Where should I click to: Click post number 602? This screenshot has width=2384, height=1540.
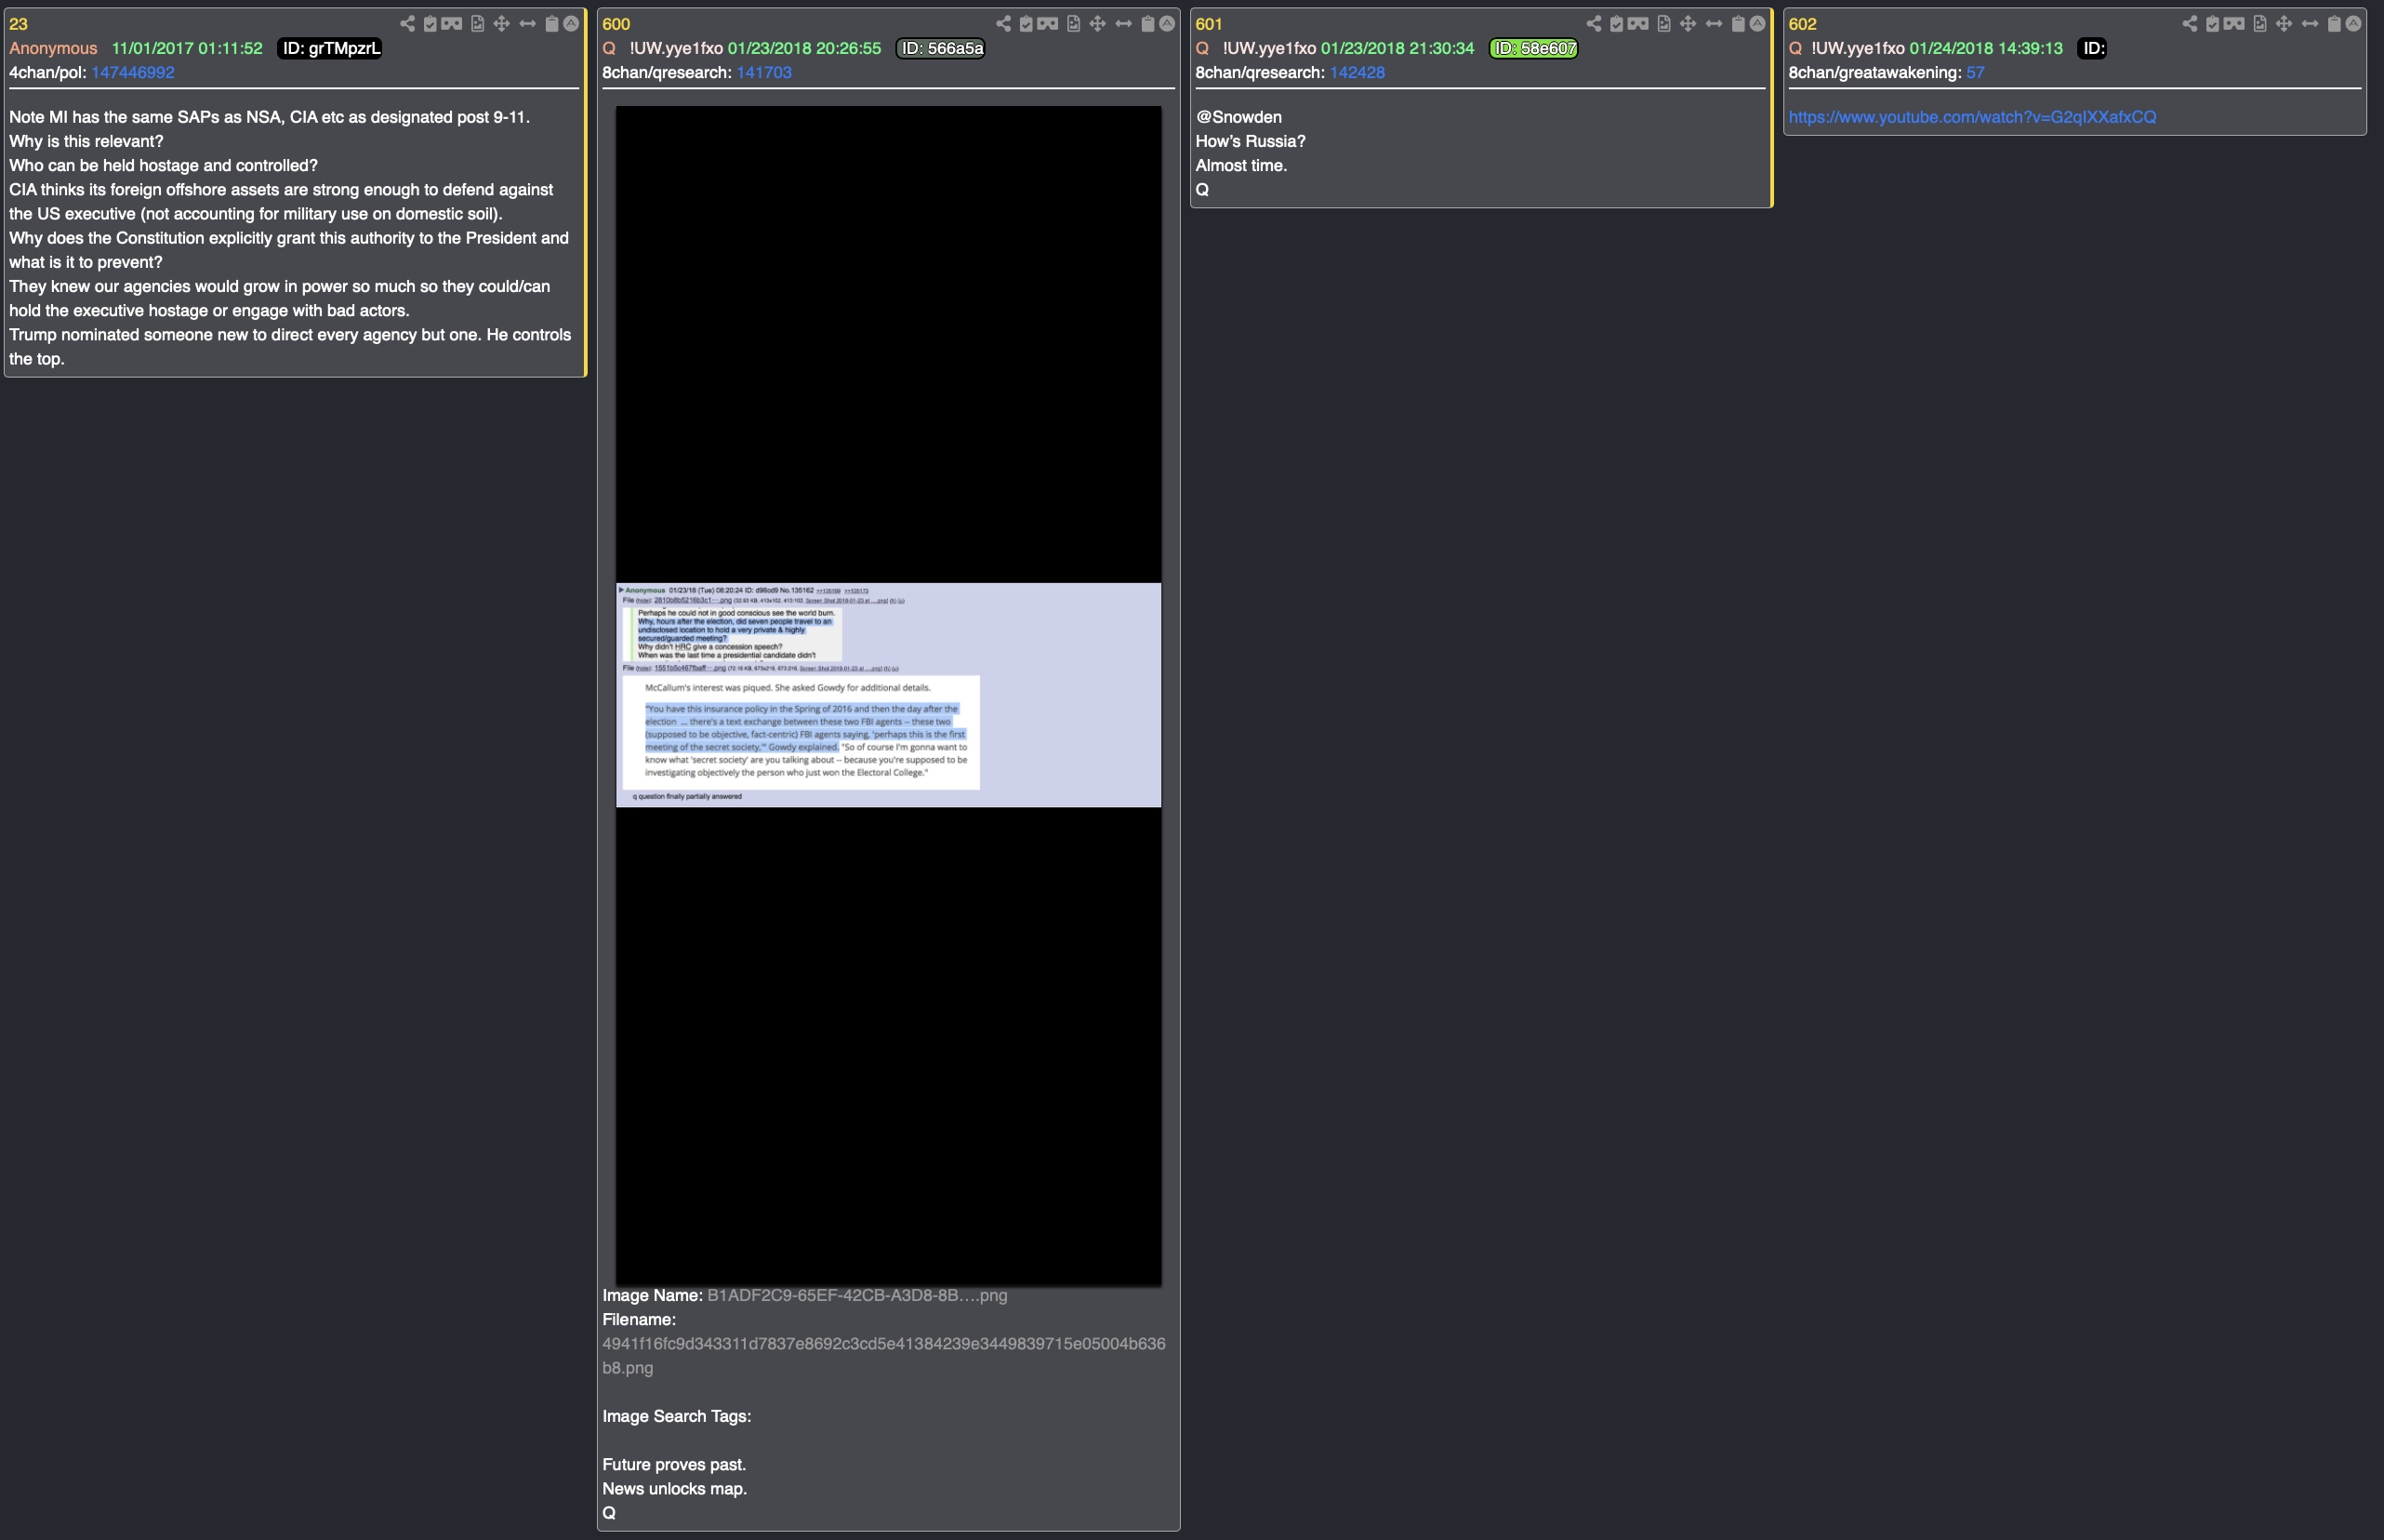[1802, 24]
